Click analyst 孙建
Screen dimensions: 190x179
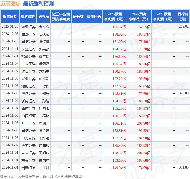[x=46, y=101]
